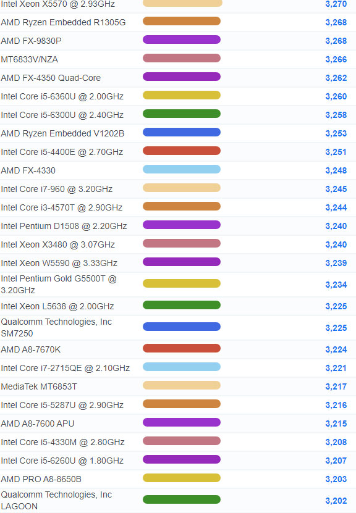Click Intel Core i5-4400E @ 2.70GHz
Image resolution: width=356 pixels, height=513 pixels.
62,152
